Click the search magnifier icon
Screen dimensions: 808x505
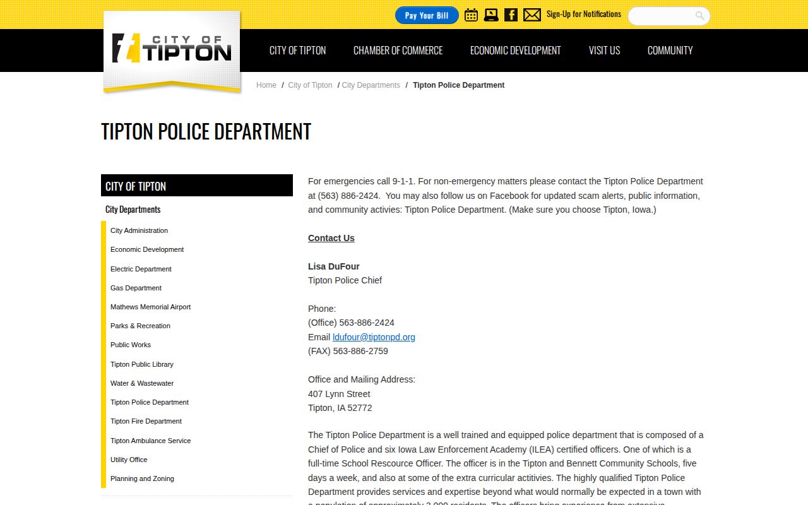tap(700, 16)
